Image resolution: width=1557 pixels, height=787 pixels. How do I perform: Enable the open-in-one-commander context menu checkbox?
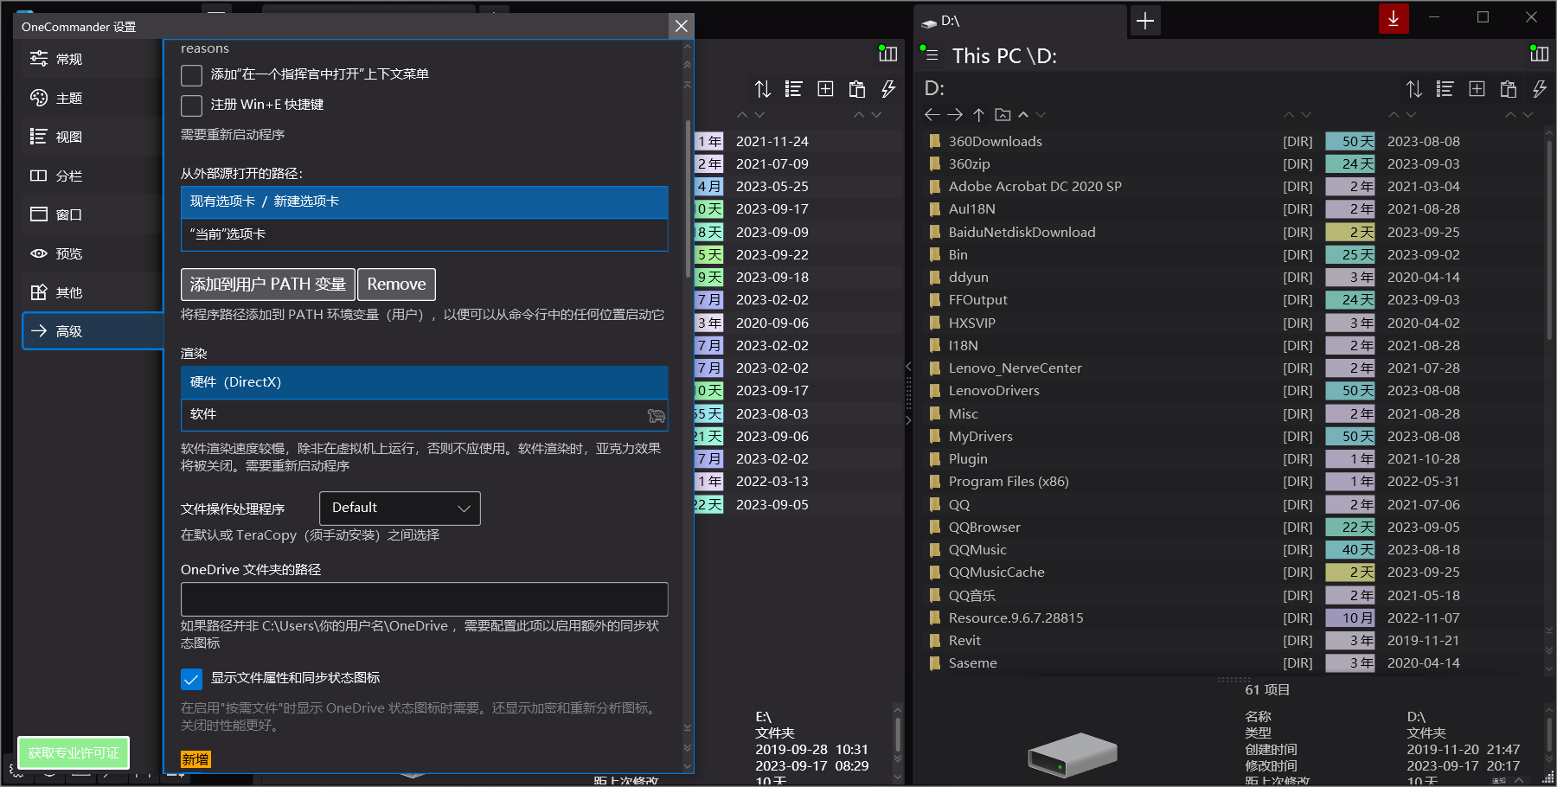pyautogui.click(x=191, y=75)
